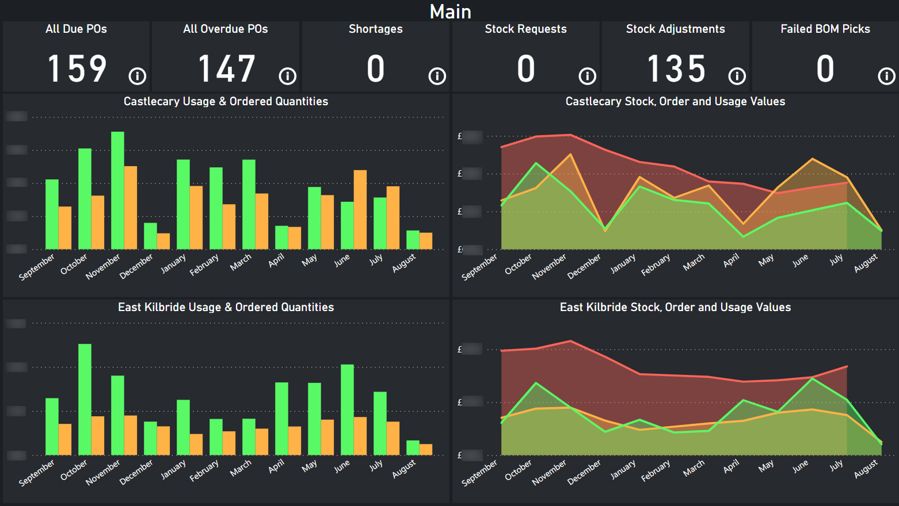Screen dimensions: 899x506
Task: Click info icon on All Overdue POs card
Action: pos(287,76)
